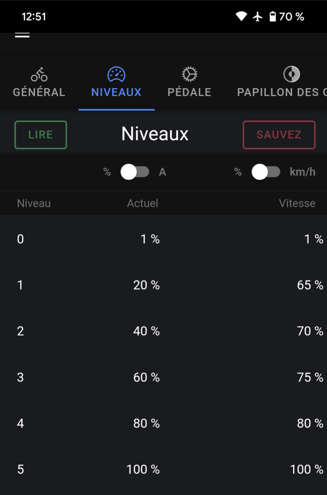Tap the bicycle icon for Général
This screenshot has width=327, height=495.
[39, 75]
